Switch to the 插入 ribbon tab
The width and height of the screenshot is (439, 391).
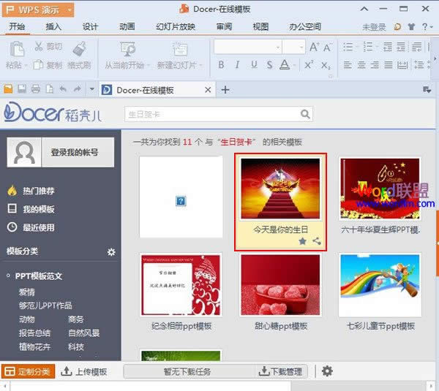(53, 27)
